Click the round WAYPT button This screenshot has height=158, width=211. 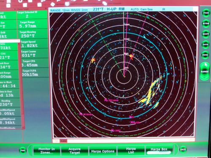tap(206, 34)
